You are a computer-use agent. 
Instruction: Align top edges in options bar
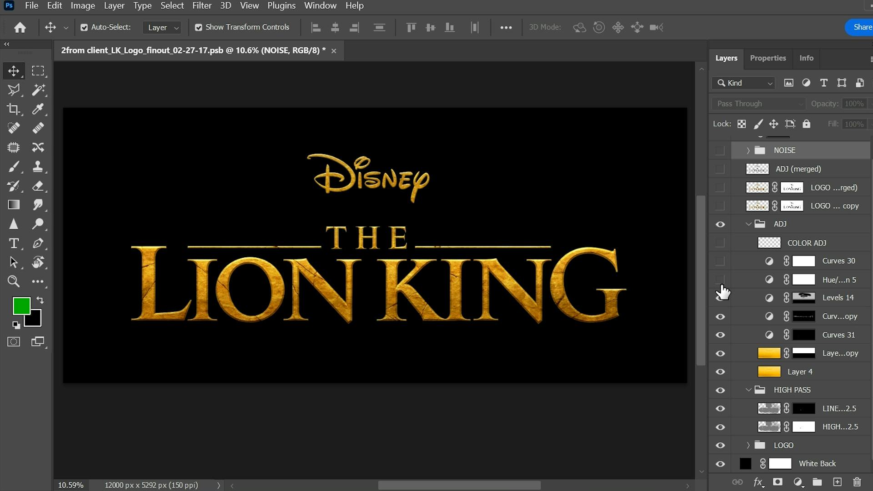(x=411, y=27)
